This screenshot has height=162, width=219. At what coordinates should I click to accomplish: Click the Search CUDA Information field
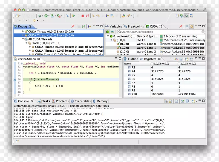161,32
